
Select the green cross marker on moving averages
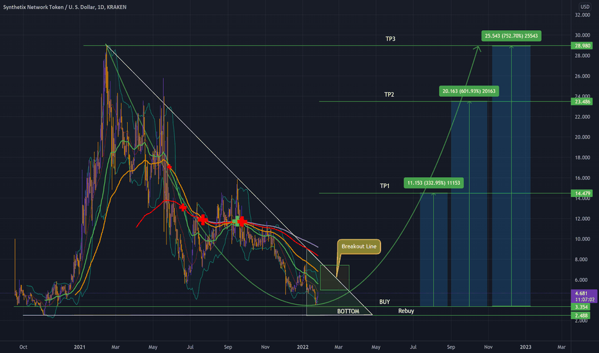click(x=237, y=221)
